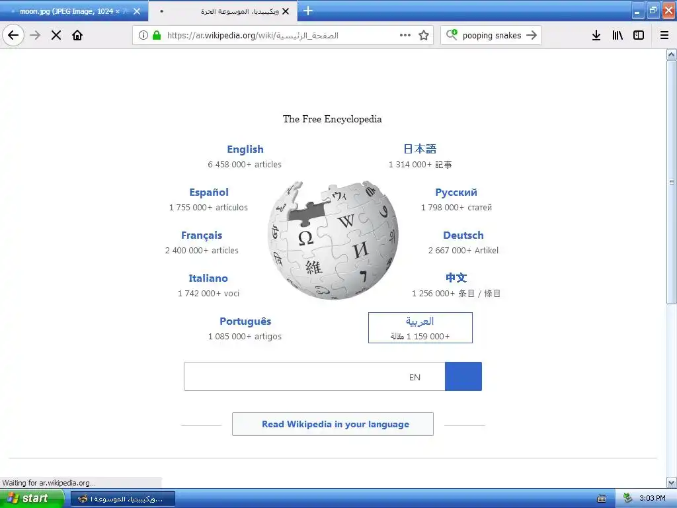Image resolution: width=677 pixels, height=508 pixels.
Task: Click scrollbar up arrow
Action: click(672, 54)
